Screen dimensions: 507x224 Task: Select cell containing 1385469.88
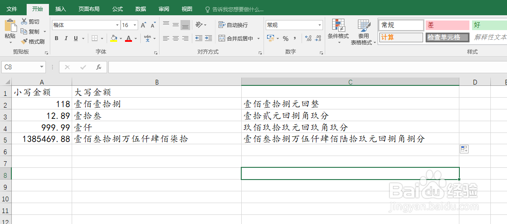(x=42, y=139)
